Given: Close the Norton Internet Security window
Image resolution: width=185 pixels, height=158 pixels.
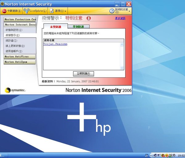Looking at the screenshot, I should pos(129,4).
